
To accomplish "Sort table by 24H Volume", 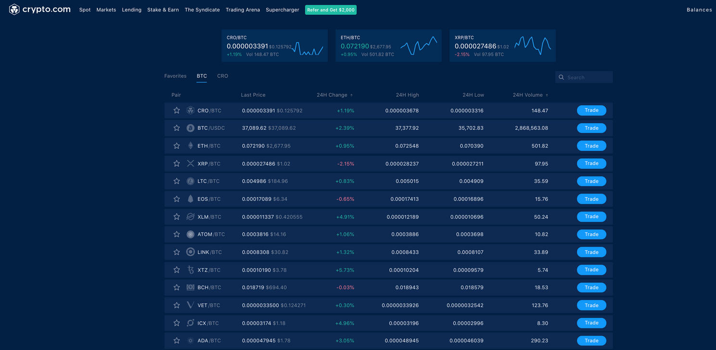I will coord(530,95).
